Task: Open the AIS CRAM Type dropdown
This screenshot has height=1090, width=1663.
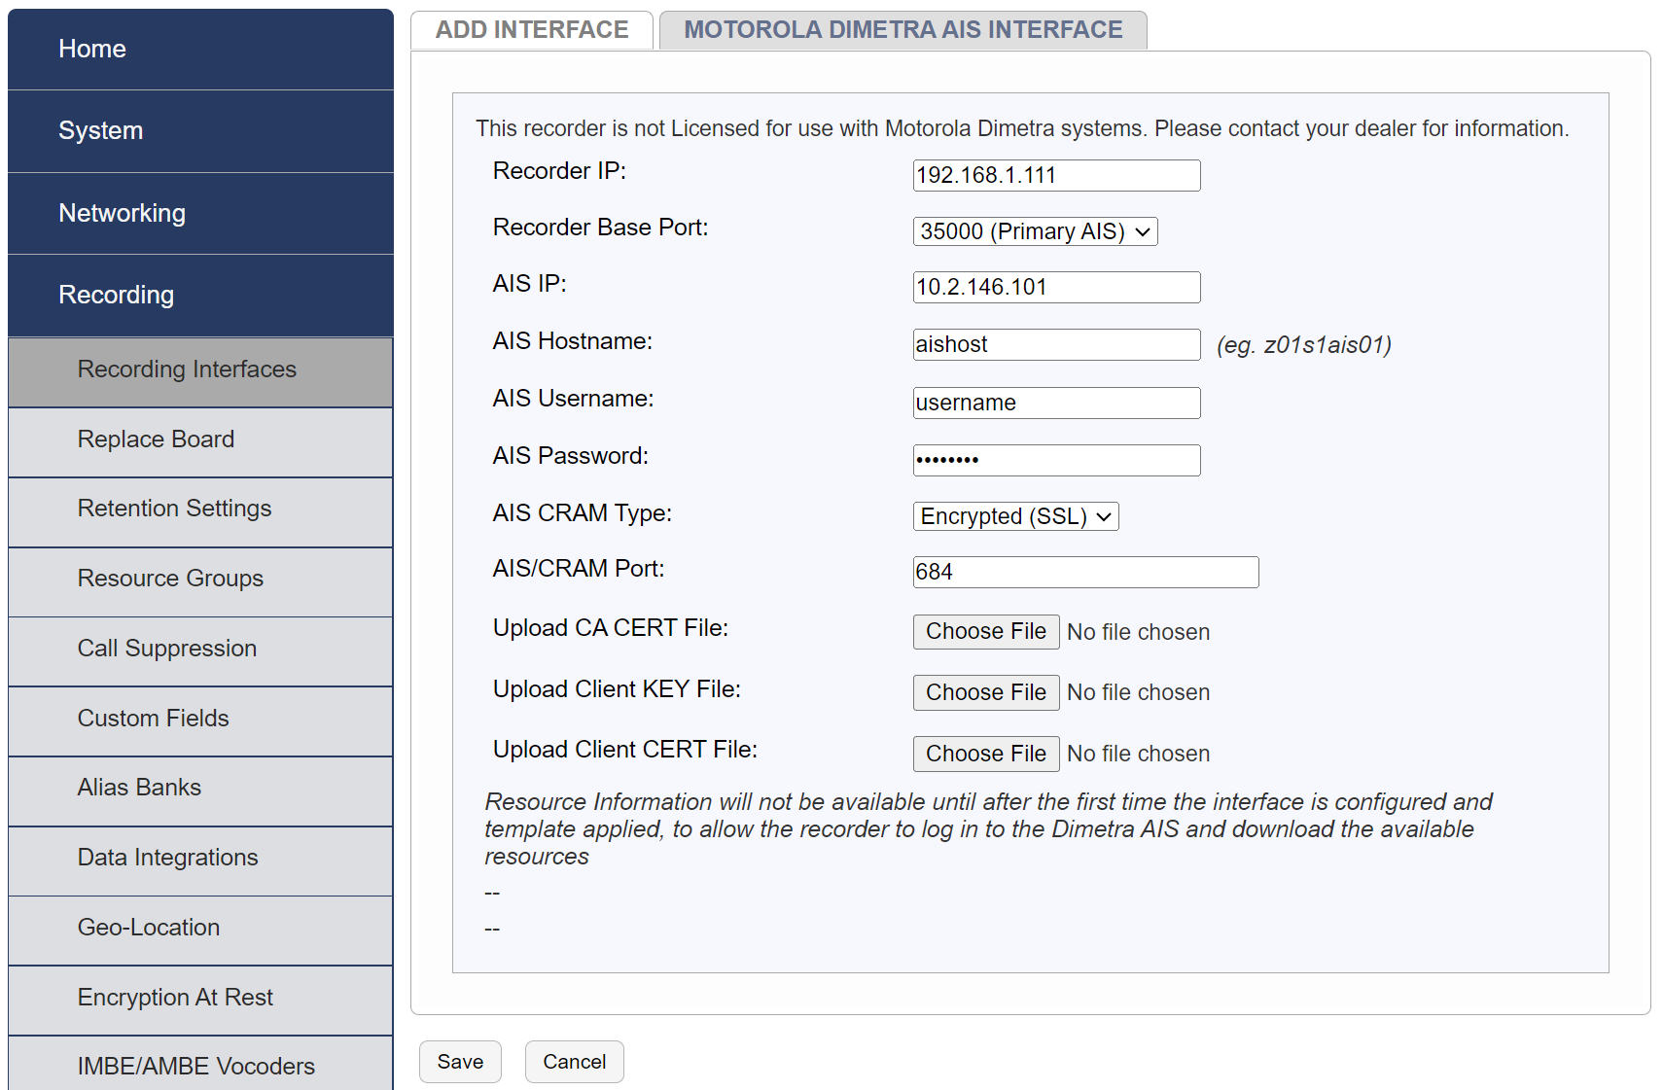Action: coord(1014,516)
